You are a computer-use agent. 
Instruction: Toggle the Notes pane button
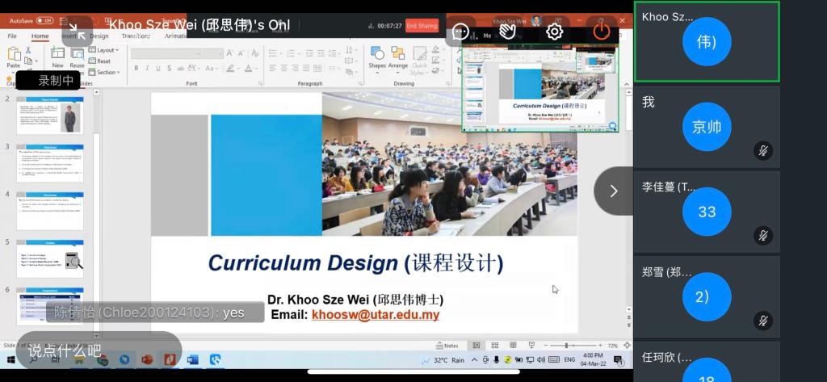pos(447,346)
